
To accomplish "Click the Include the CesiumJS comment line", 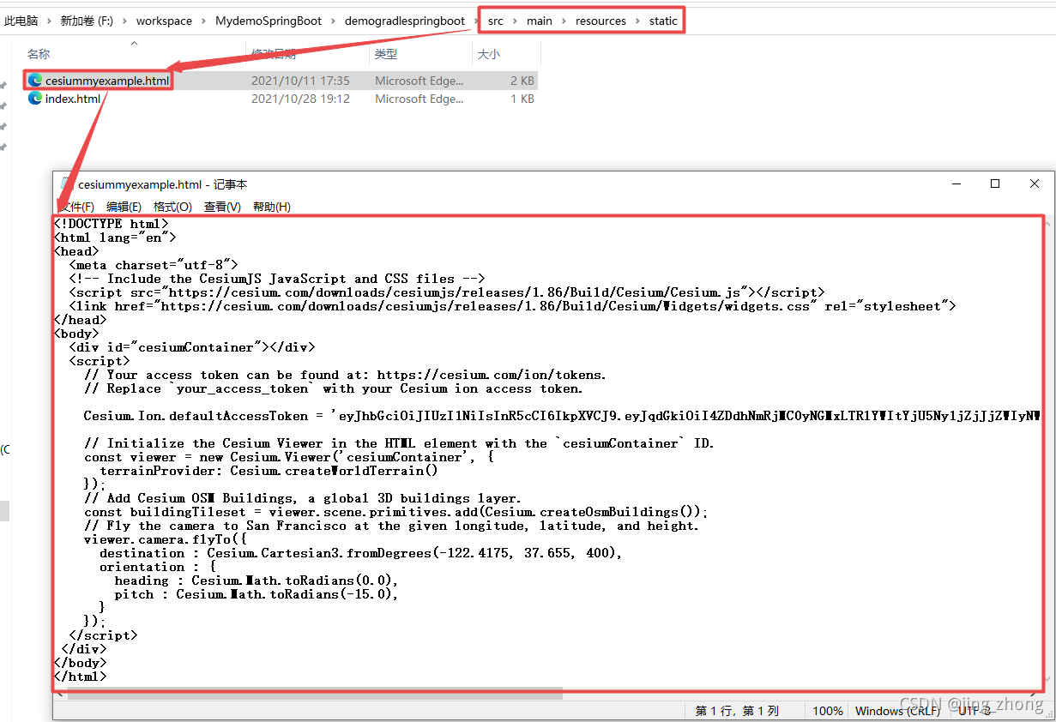I will click(x=277, y=279).
